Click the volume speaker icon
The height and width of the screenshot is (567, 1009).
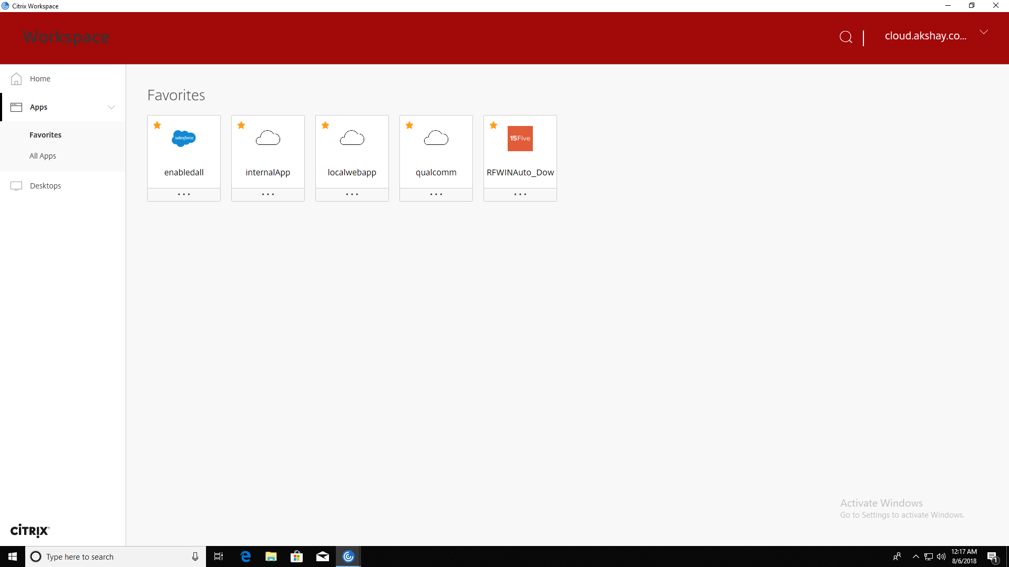941,556
